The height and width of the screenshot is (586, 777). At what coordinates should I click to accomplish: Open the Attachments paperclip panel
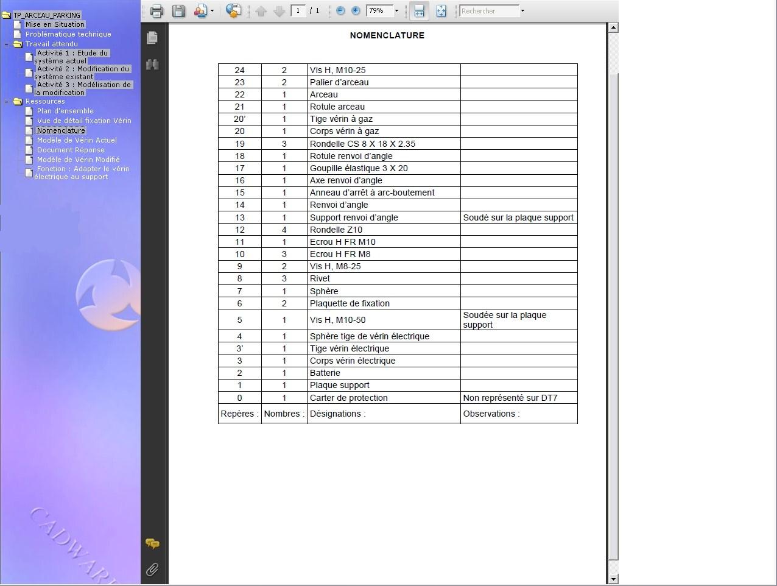152,570
